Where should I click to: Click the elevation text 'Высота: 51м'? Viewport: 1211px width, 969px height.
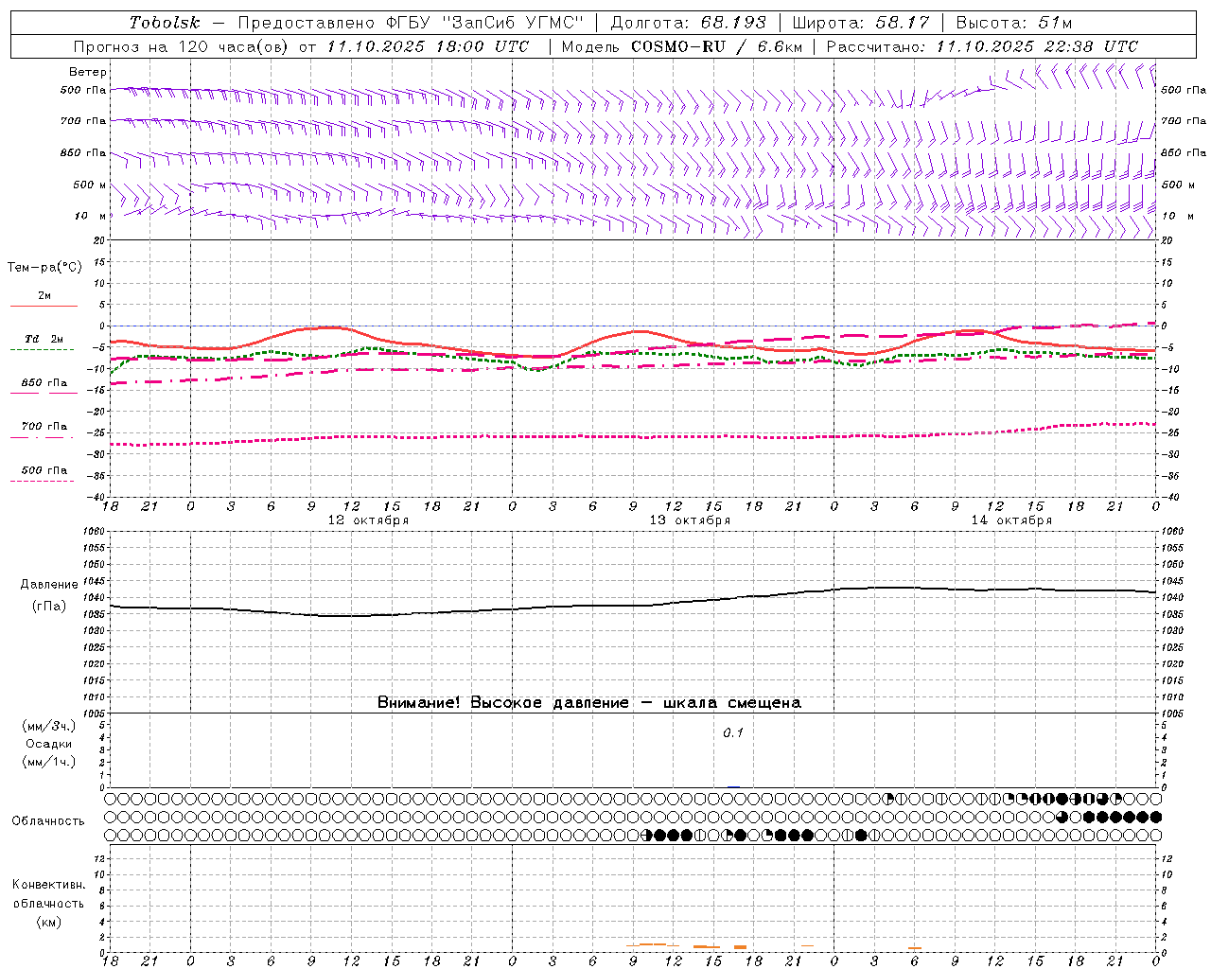pos(1013,23)
